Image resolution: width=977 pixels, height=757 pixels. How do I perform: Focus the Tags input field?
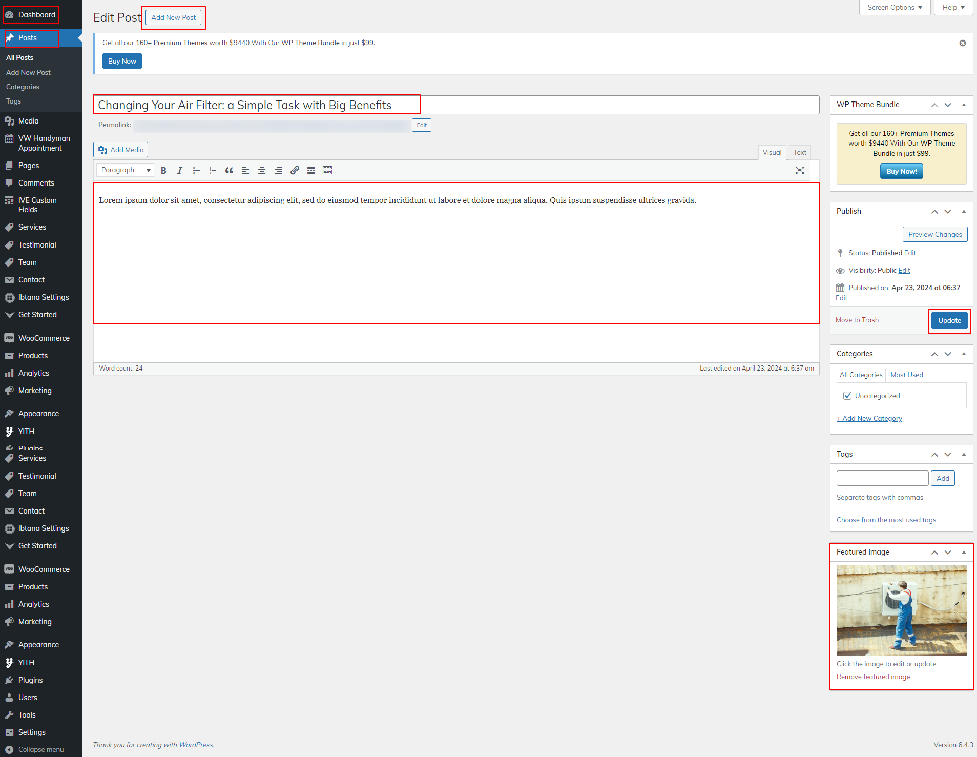click(882, 478)
